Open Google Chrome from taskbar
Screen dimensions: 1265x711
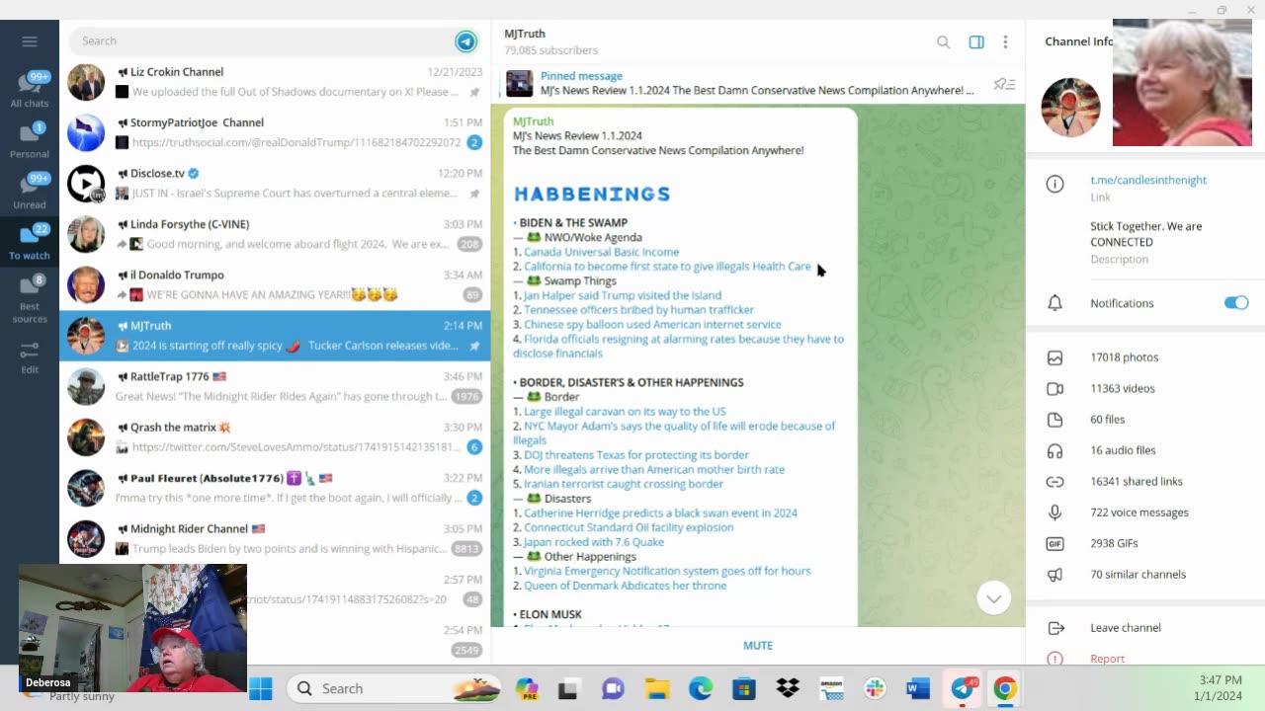pyautogui.click(x=1005, y=688)
